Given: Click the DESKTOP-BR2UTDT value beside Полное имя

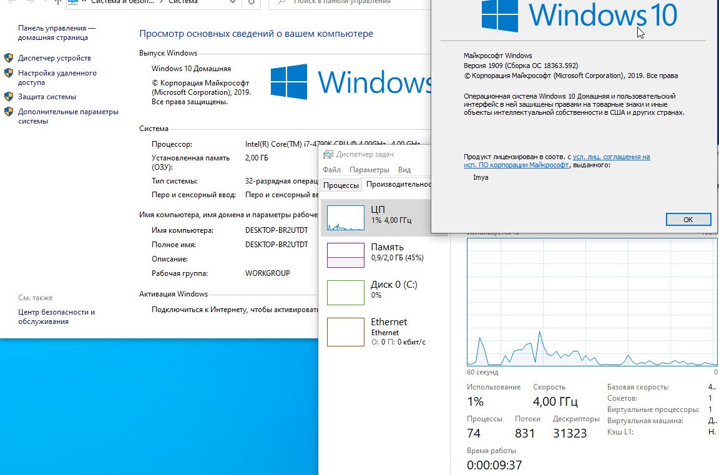Looking at the screenshot, I should click(276, 245).
